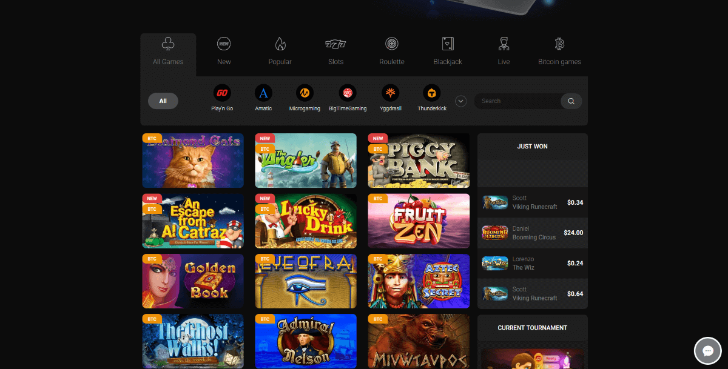The height and width of the screenshot is (369, 728).
Task: Filter by Play'n Go provider icon
Action: pos(222,93)
